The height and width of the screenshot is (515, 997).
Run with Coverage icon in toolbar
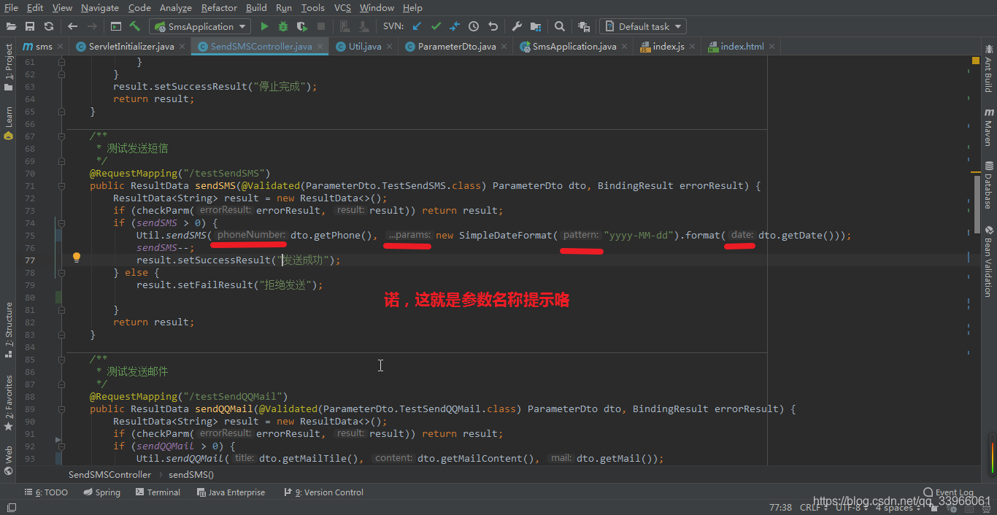302,26
